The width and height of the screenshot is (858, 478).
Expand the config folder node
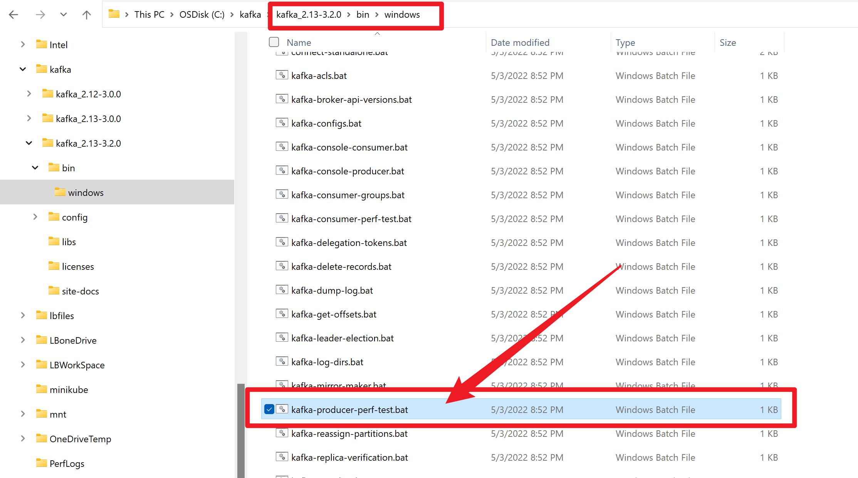[x=35, y=217]
